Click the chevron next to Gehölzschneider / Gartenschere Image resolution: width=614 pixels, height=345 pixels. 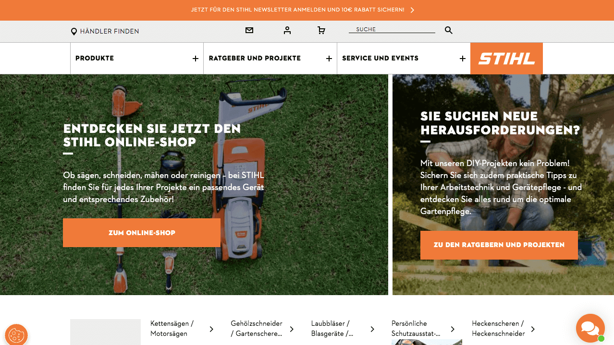tap(292, 329)
